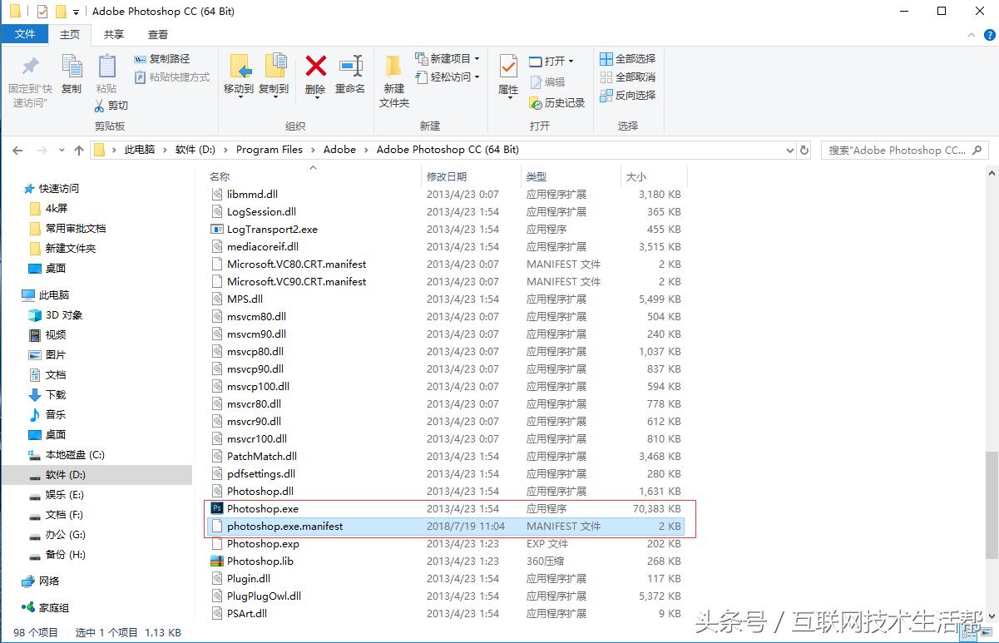Click the Refresh address bar button
The image size is (999, 643).
pos(804,151)
